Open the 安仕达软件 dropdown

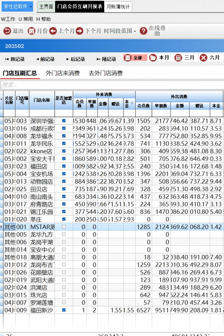click(x=17, y=6)
